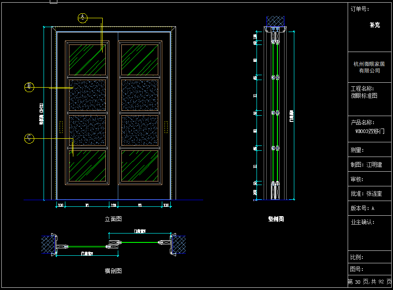Select top-left green hatched glass panel
The height and width of the screenshot is (290, 393).
pos(87,59)
